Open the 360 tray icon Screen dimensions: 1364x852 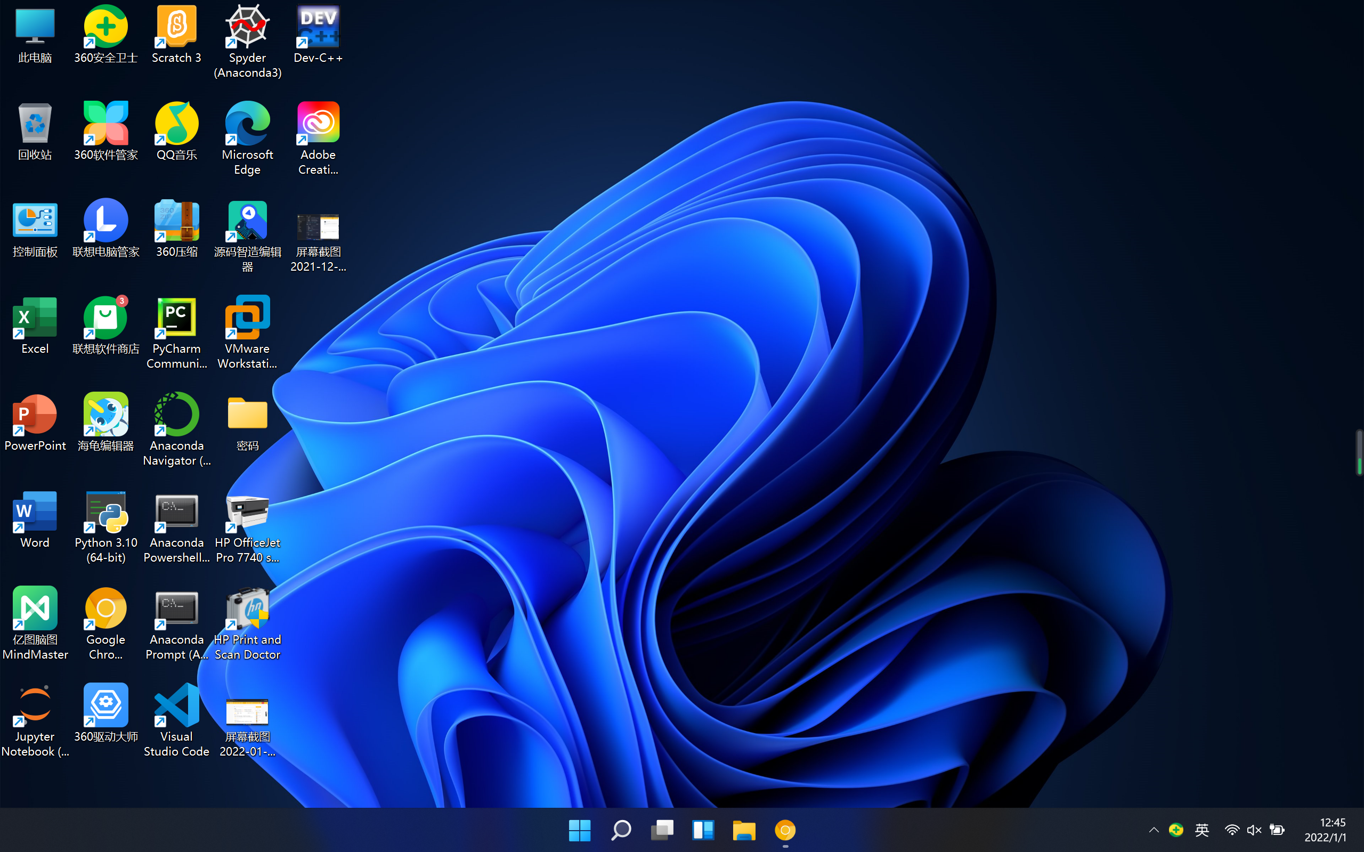click(x=1176, y=830)
